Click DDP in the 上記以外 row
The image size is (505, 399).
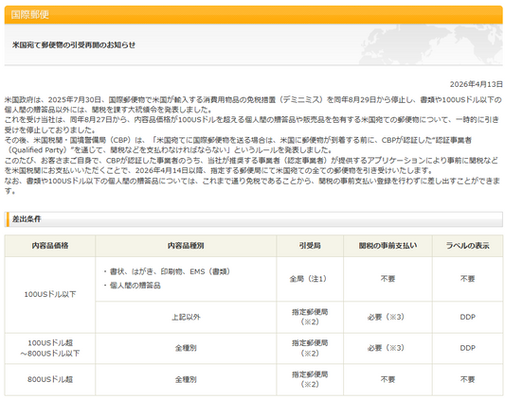468,317
